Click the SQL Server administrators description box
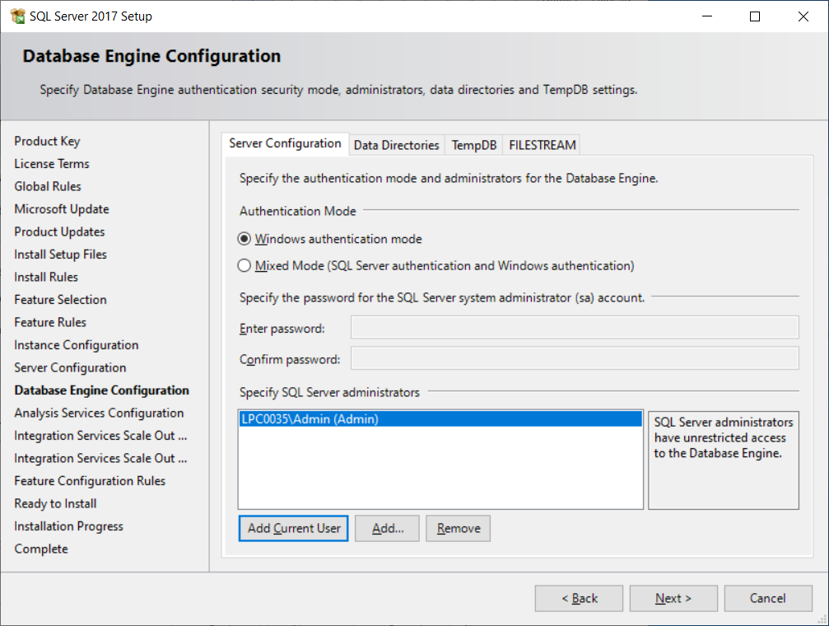Viewport: 829px width, 626px height. tap(723, 460)
